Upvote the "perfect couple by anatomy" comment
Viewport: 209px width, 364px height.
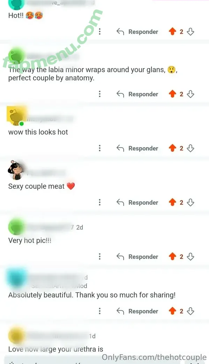[172, 94]
